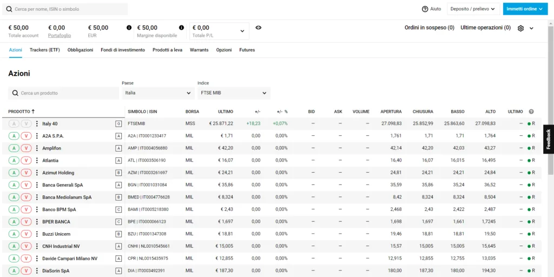554x277 pixels.
Task: Click the B category badge for Azimut Holding
Action: click(118, 173)
